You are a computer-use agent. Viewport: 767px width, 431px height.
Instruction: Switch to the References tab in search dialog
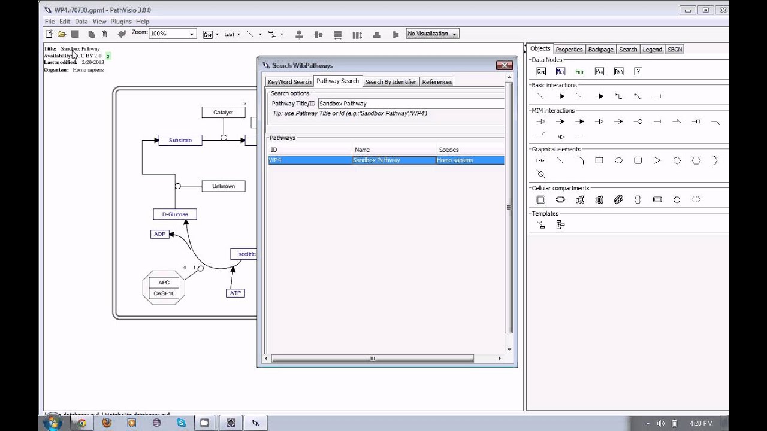(437, 82)
